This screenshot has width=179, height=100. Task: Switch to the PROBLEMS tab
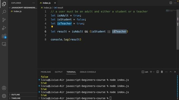tap(46, 72)
